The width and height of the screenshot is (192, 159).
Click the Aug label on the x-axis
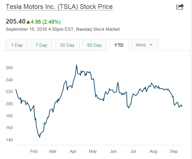tap(153, 151)
